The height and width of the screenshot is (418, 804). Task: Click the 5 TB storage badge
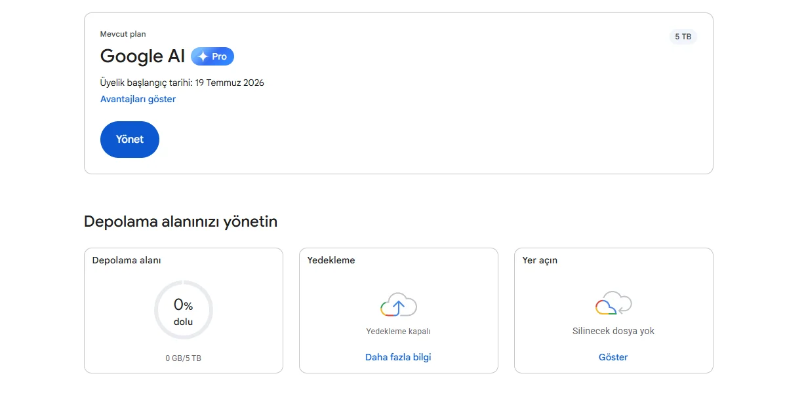pyautogui.click(x=683, y=37)
